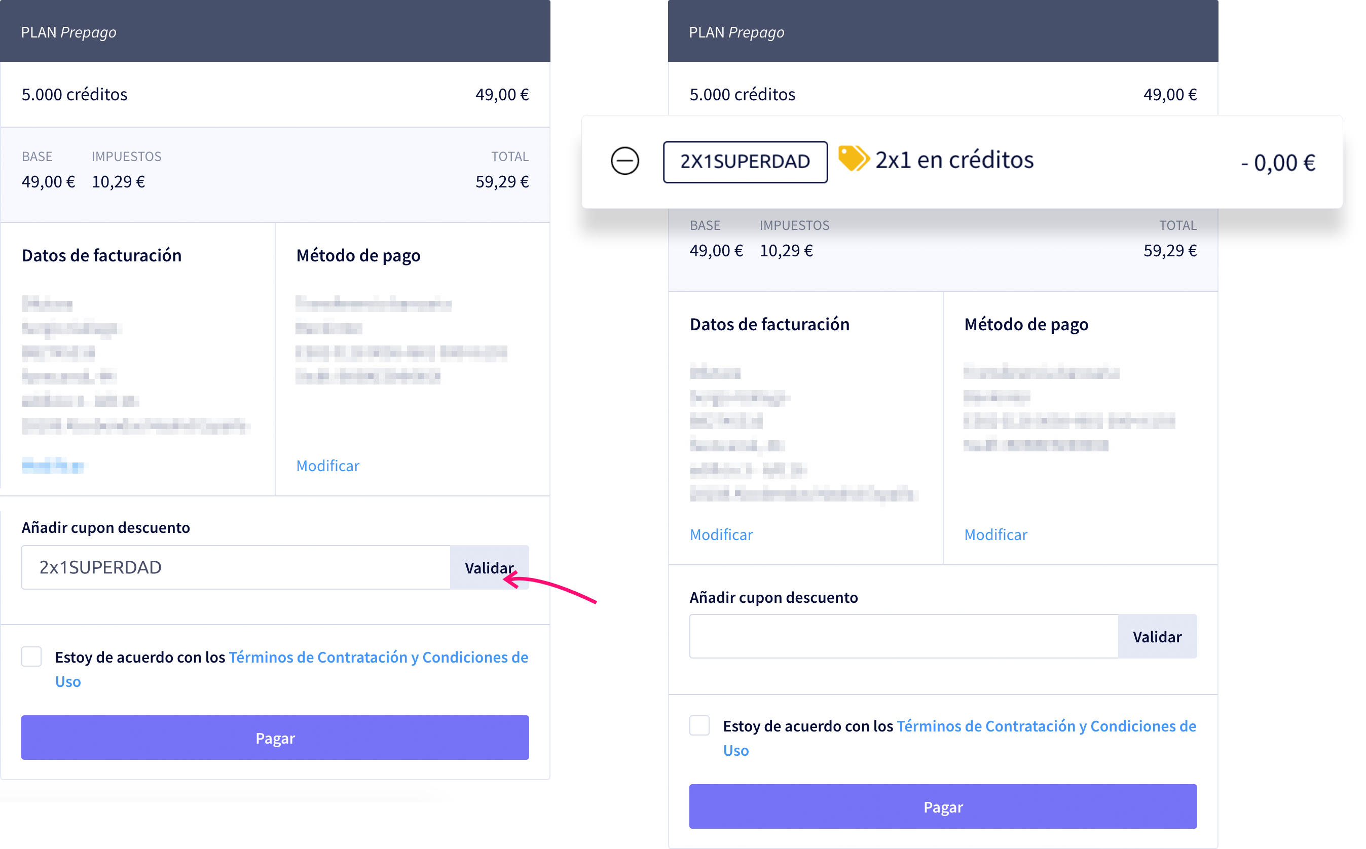1366x849 pixels.
Task: Click the yellow tag icon beside 2x1 en créditos
Action: tap(853, 159)
